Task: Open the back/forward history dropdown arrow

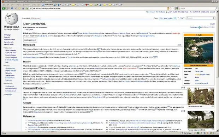Action: (x=9, y=8)
